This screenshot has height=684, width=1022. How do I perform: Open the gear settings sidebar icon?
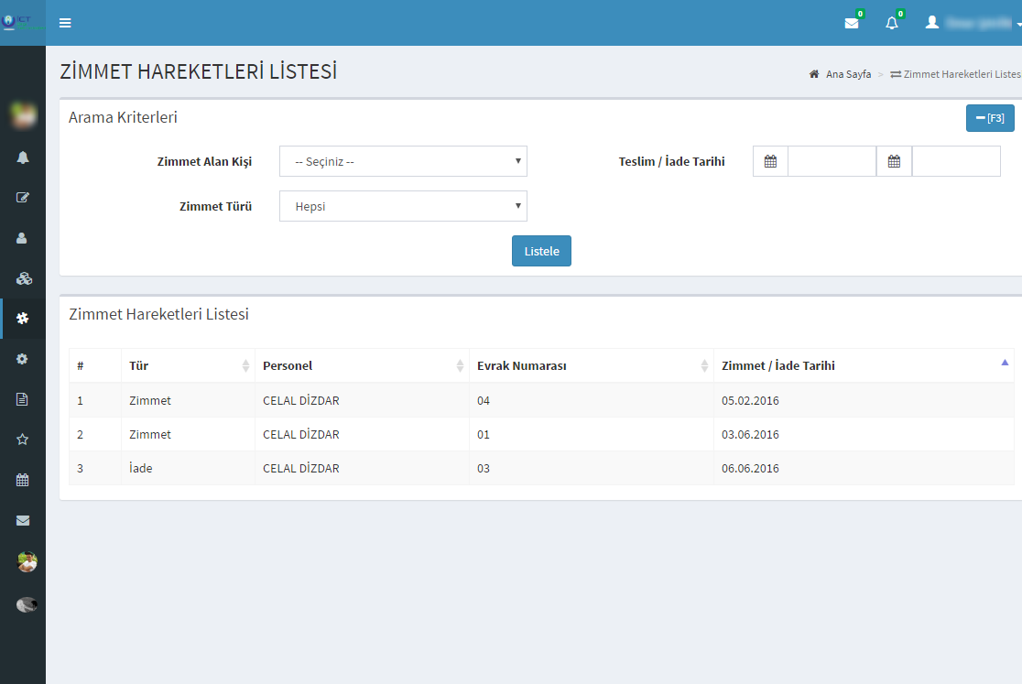tap(23, 359)
